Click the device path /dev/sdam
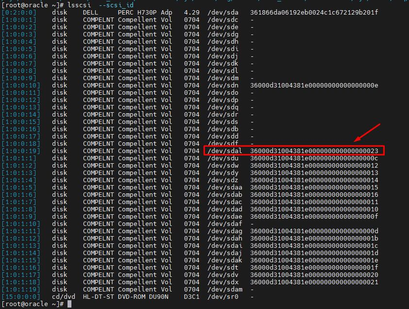Viewport: 409px width, 309px height. [225, 290]
